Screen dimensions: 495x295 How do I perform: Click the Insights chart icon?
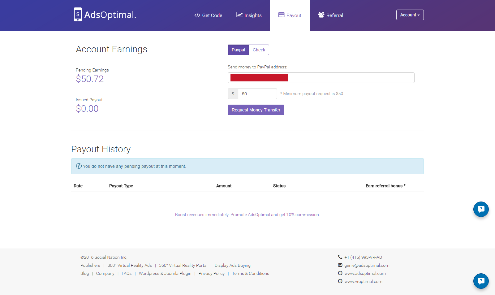click(x=239, y=15)
